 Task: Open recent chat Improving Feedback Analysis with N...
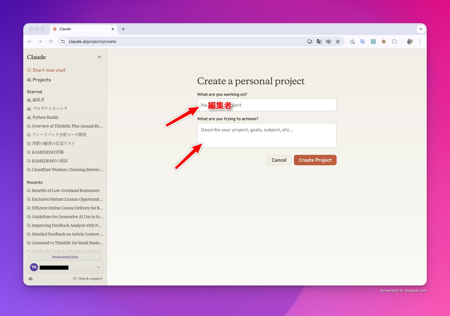pos(64,225)
